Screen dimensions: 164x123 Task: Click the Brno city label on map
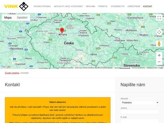(x=94, y=54)
